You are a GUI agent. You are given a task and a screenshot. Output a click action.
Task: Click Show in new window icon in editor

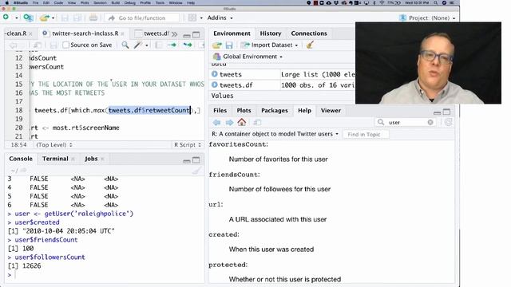tap(38, 45)
